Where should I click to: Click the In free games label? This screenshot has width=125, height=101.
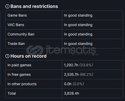tap(19, 74)
